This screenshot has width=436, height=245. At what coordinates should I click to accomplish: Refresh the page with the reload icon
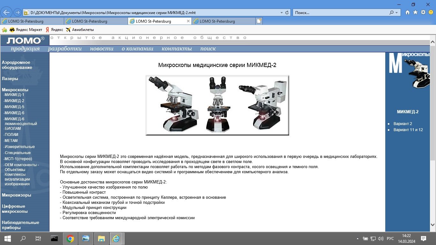coord(287,12)
